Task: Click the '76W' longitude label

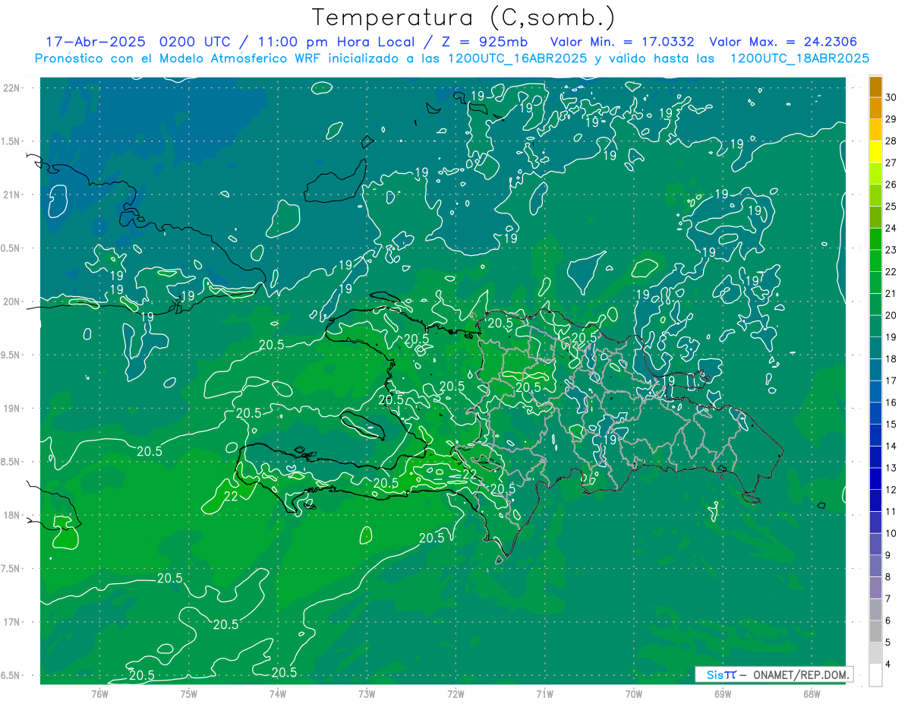Action: pos(99,693)
